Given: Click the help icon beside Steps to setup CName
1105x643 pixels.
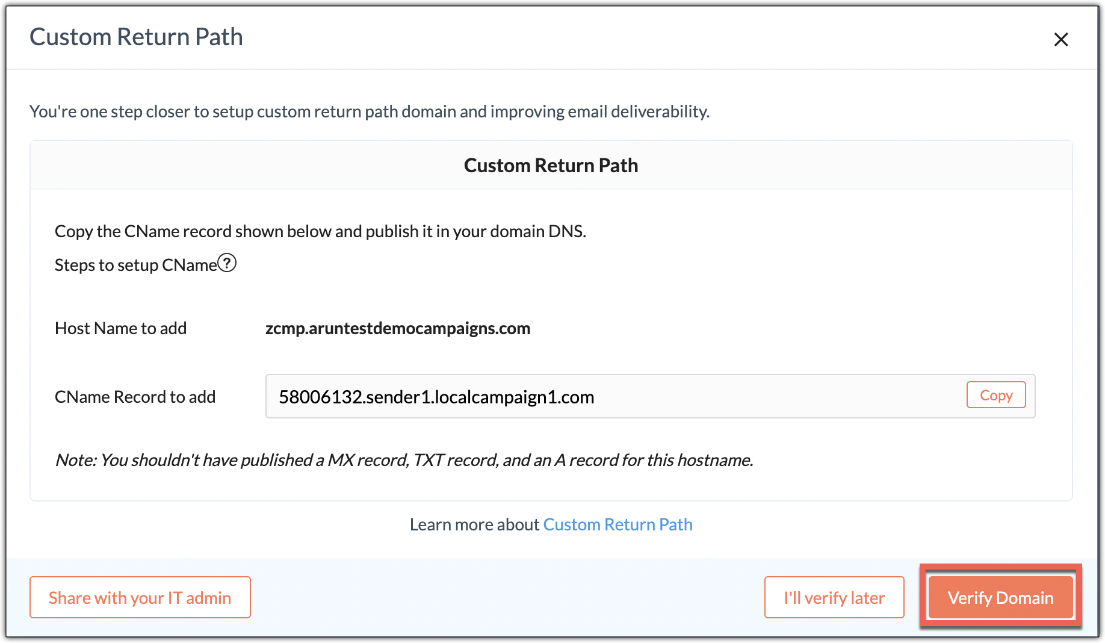Looking at the screenshot, I should [227, 263].
